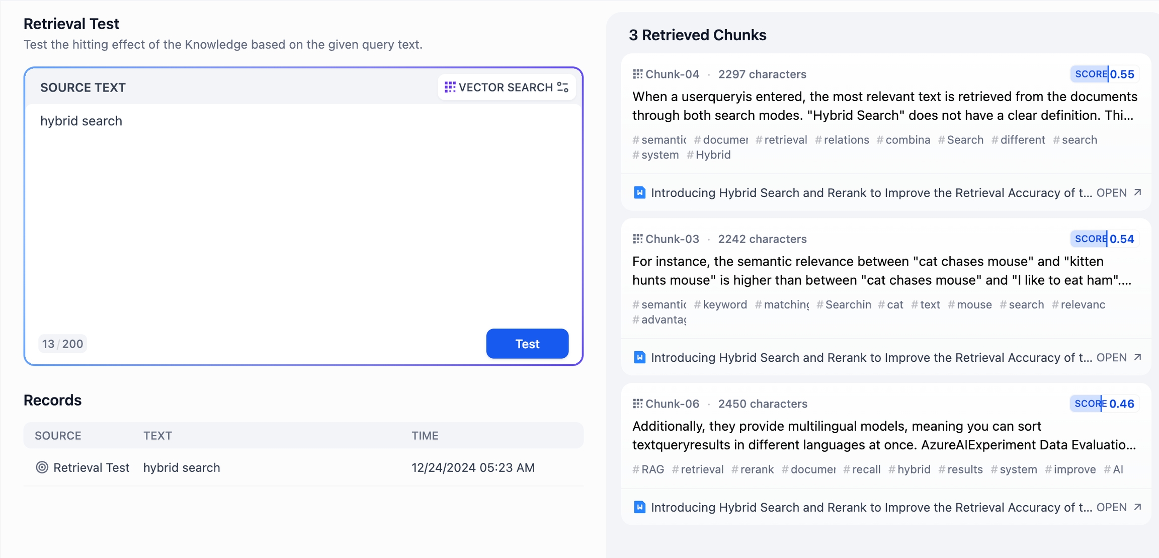This screenshot has height=558, width=1159.
Task: Click the document icon under Chunk-04
Action: [x=639, y=193]
